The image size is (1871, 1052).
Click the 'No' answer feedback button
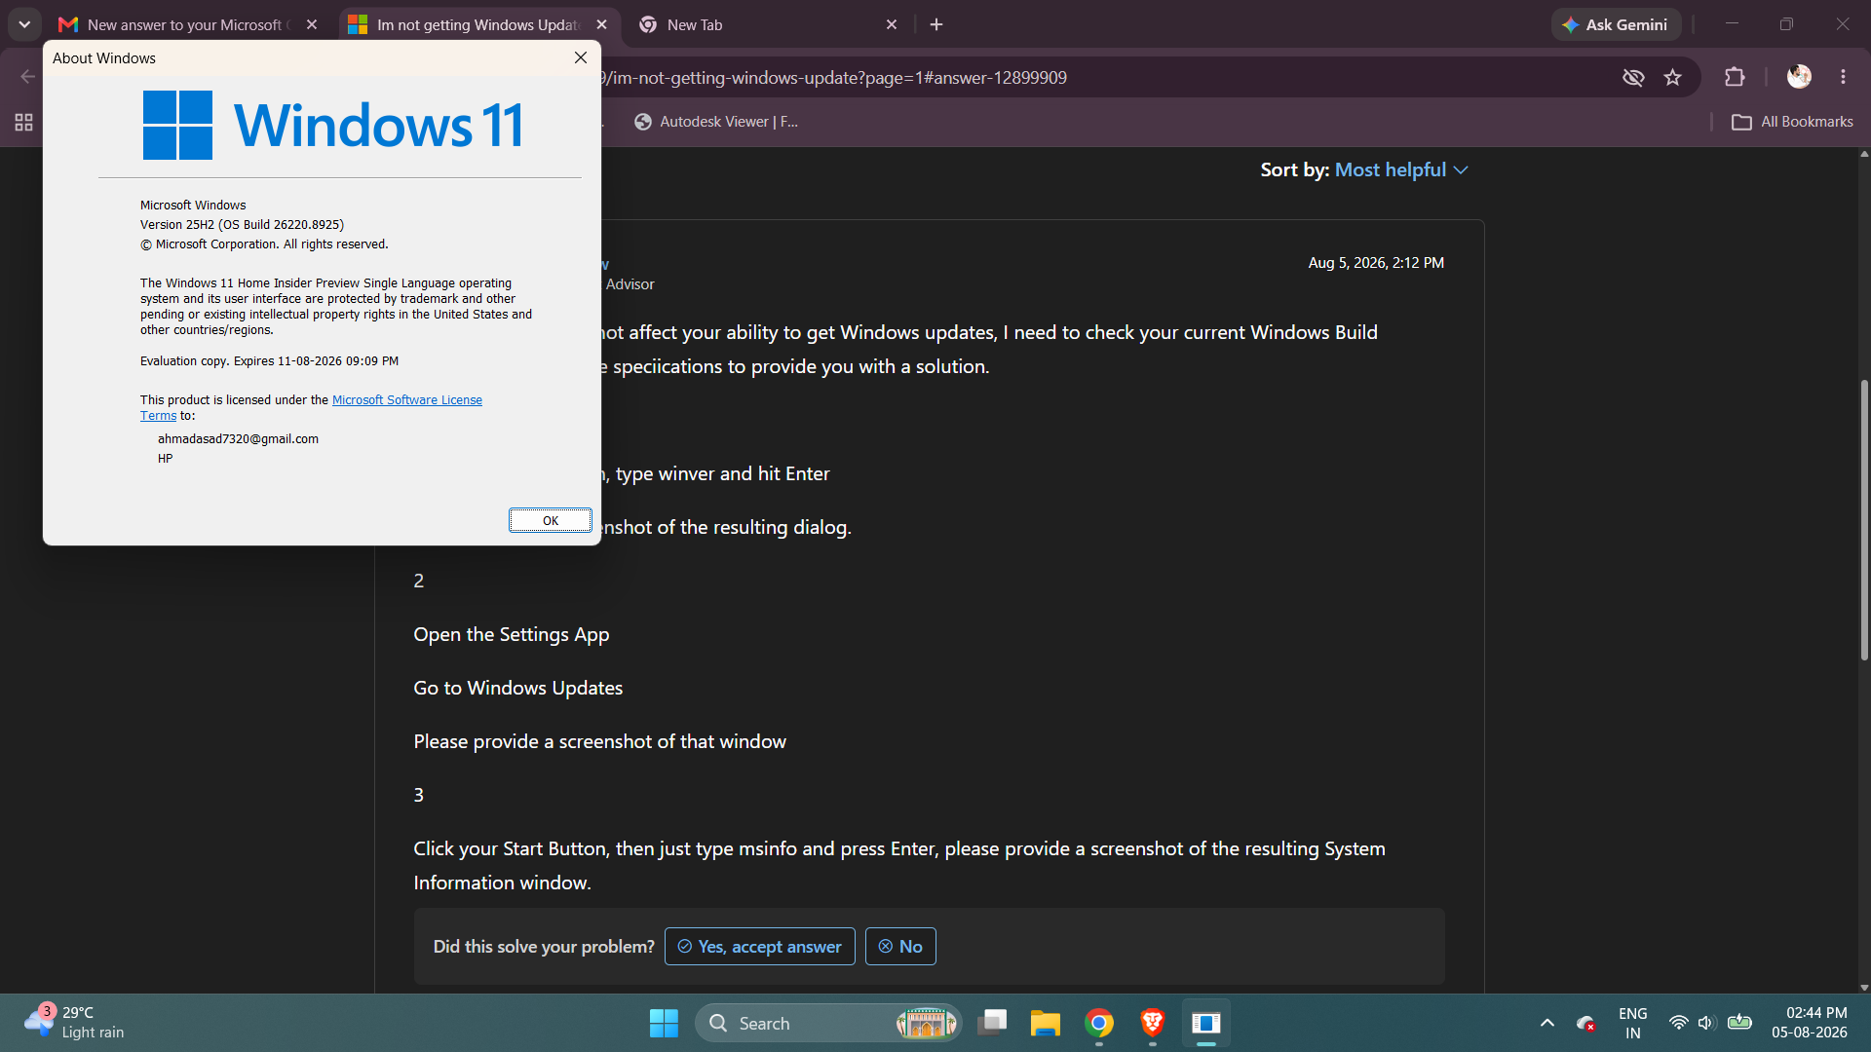[900, 947]
